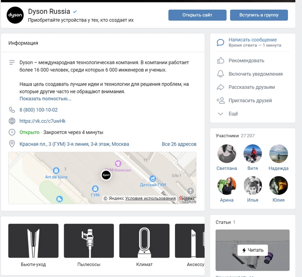Click the name Юлия
This screenshot has width=302, height=277.
(278, 200)
